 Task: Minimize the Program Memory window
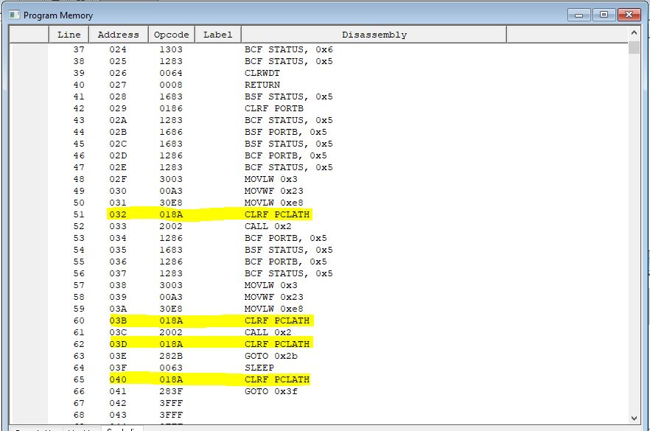[x=579, y=15]
